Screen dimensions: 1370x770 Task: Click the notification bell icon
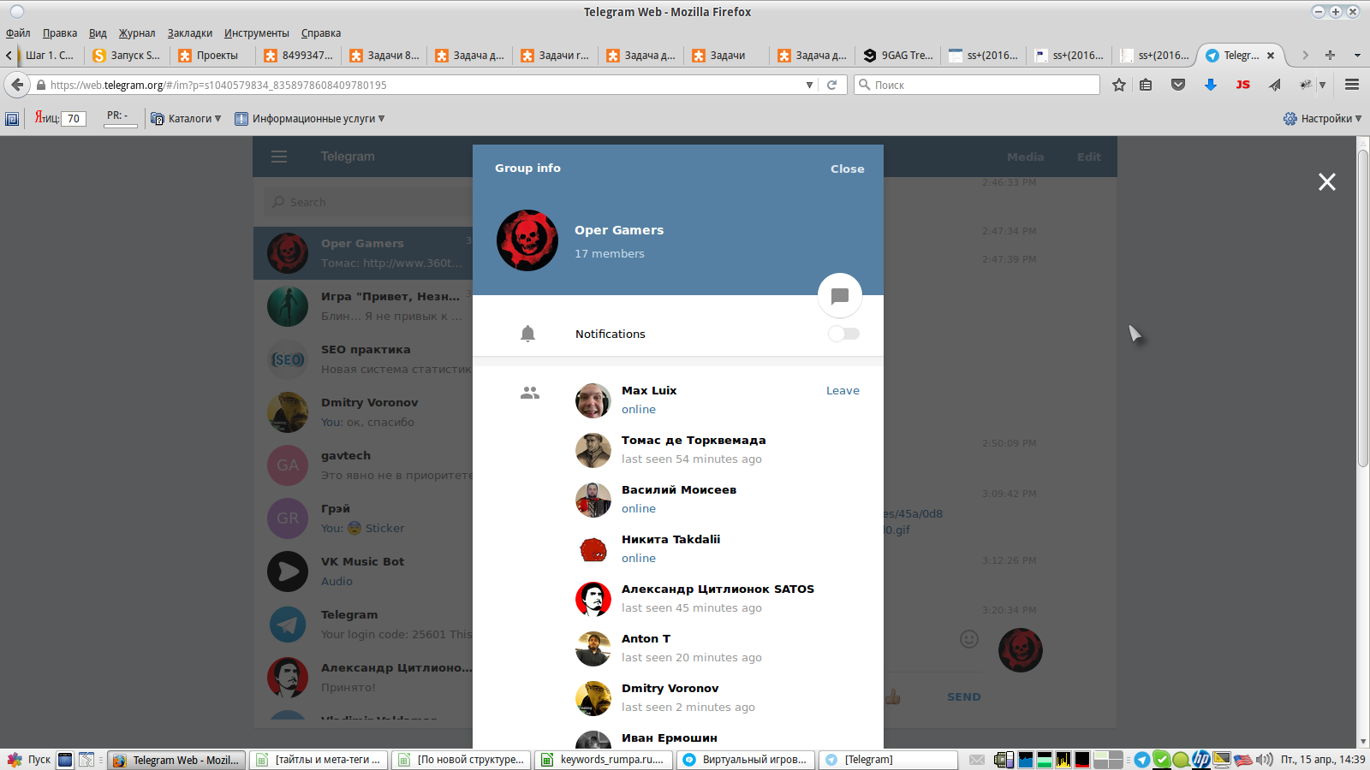528,334
